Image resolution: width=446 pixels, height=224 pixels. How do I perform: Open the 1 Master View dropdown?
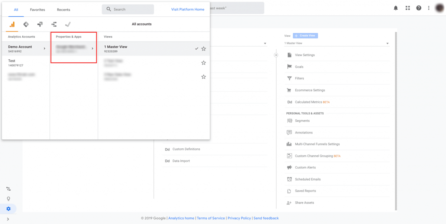pos(337,43)
